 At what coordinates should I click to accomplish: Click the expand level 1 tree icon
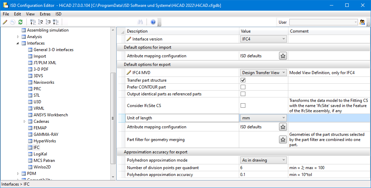click(x=33, y=22)
